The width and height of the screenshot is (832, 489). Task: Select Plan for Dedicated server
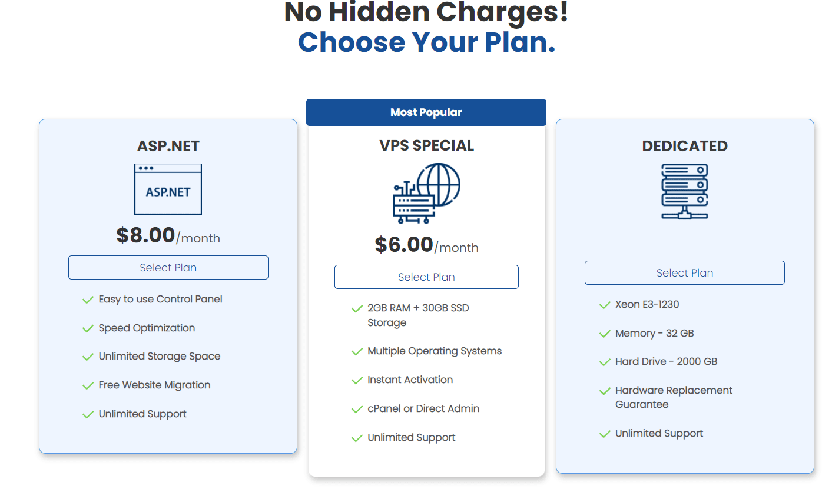684,273
